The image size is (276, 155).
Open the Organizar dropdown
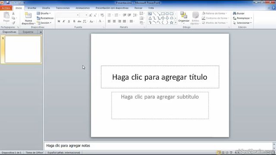pos(184,18)
